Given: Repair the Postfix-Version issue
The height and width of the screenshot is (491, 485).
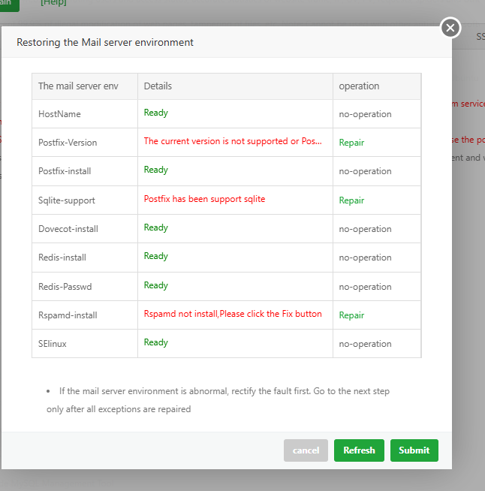Looking at the screenshot, I should (351, 143).
